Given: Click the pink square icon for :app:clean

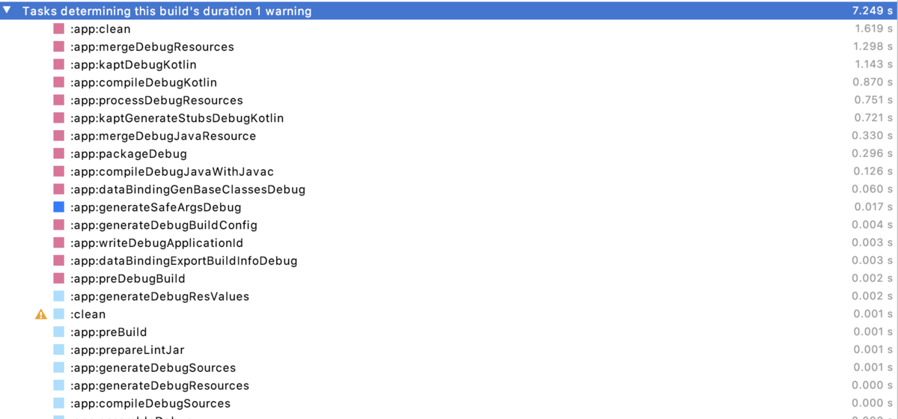Looking at the screenshot, I should (x=59, y=29).
